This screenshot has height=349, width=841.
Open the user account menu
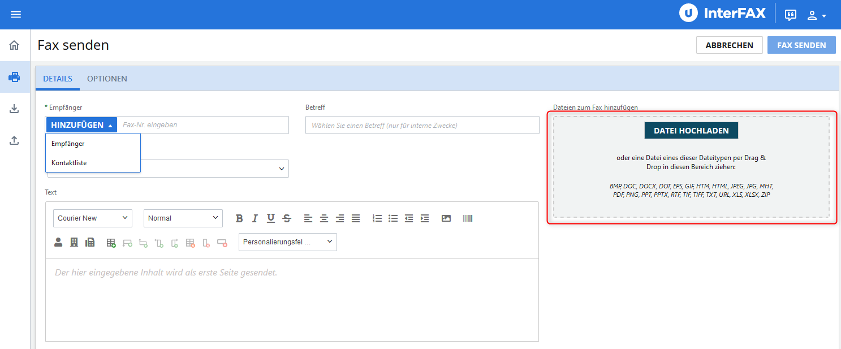tap(816, 15)
